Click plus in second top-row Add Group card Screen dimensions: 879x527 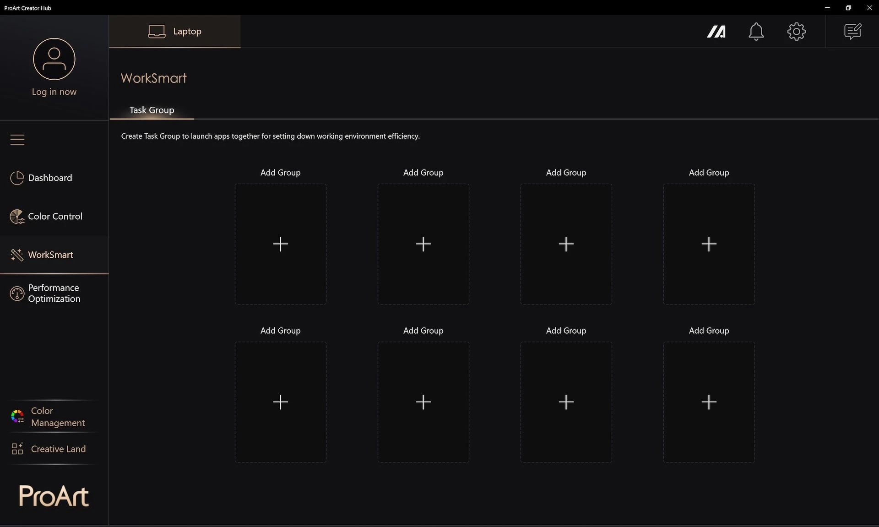click(x=423, y=244)
